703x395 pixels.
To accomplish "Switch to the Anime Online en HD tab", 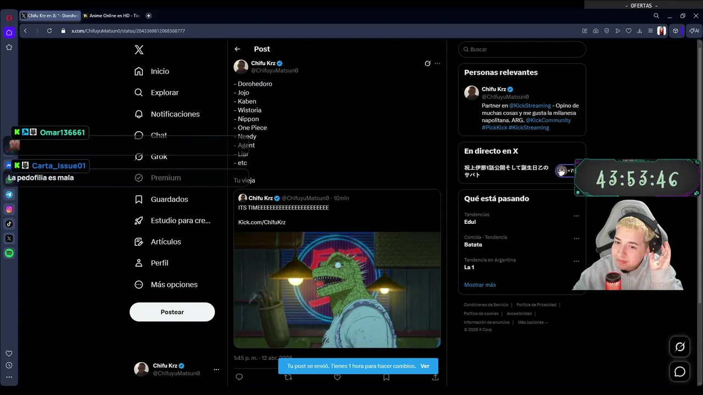I will click(x=111, y=16).
